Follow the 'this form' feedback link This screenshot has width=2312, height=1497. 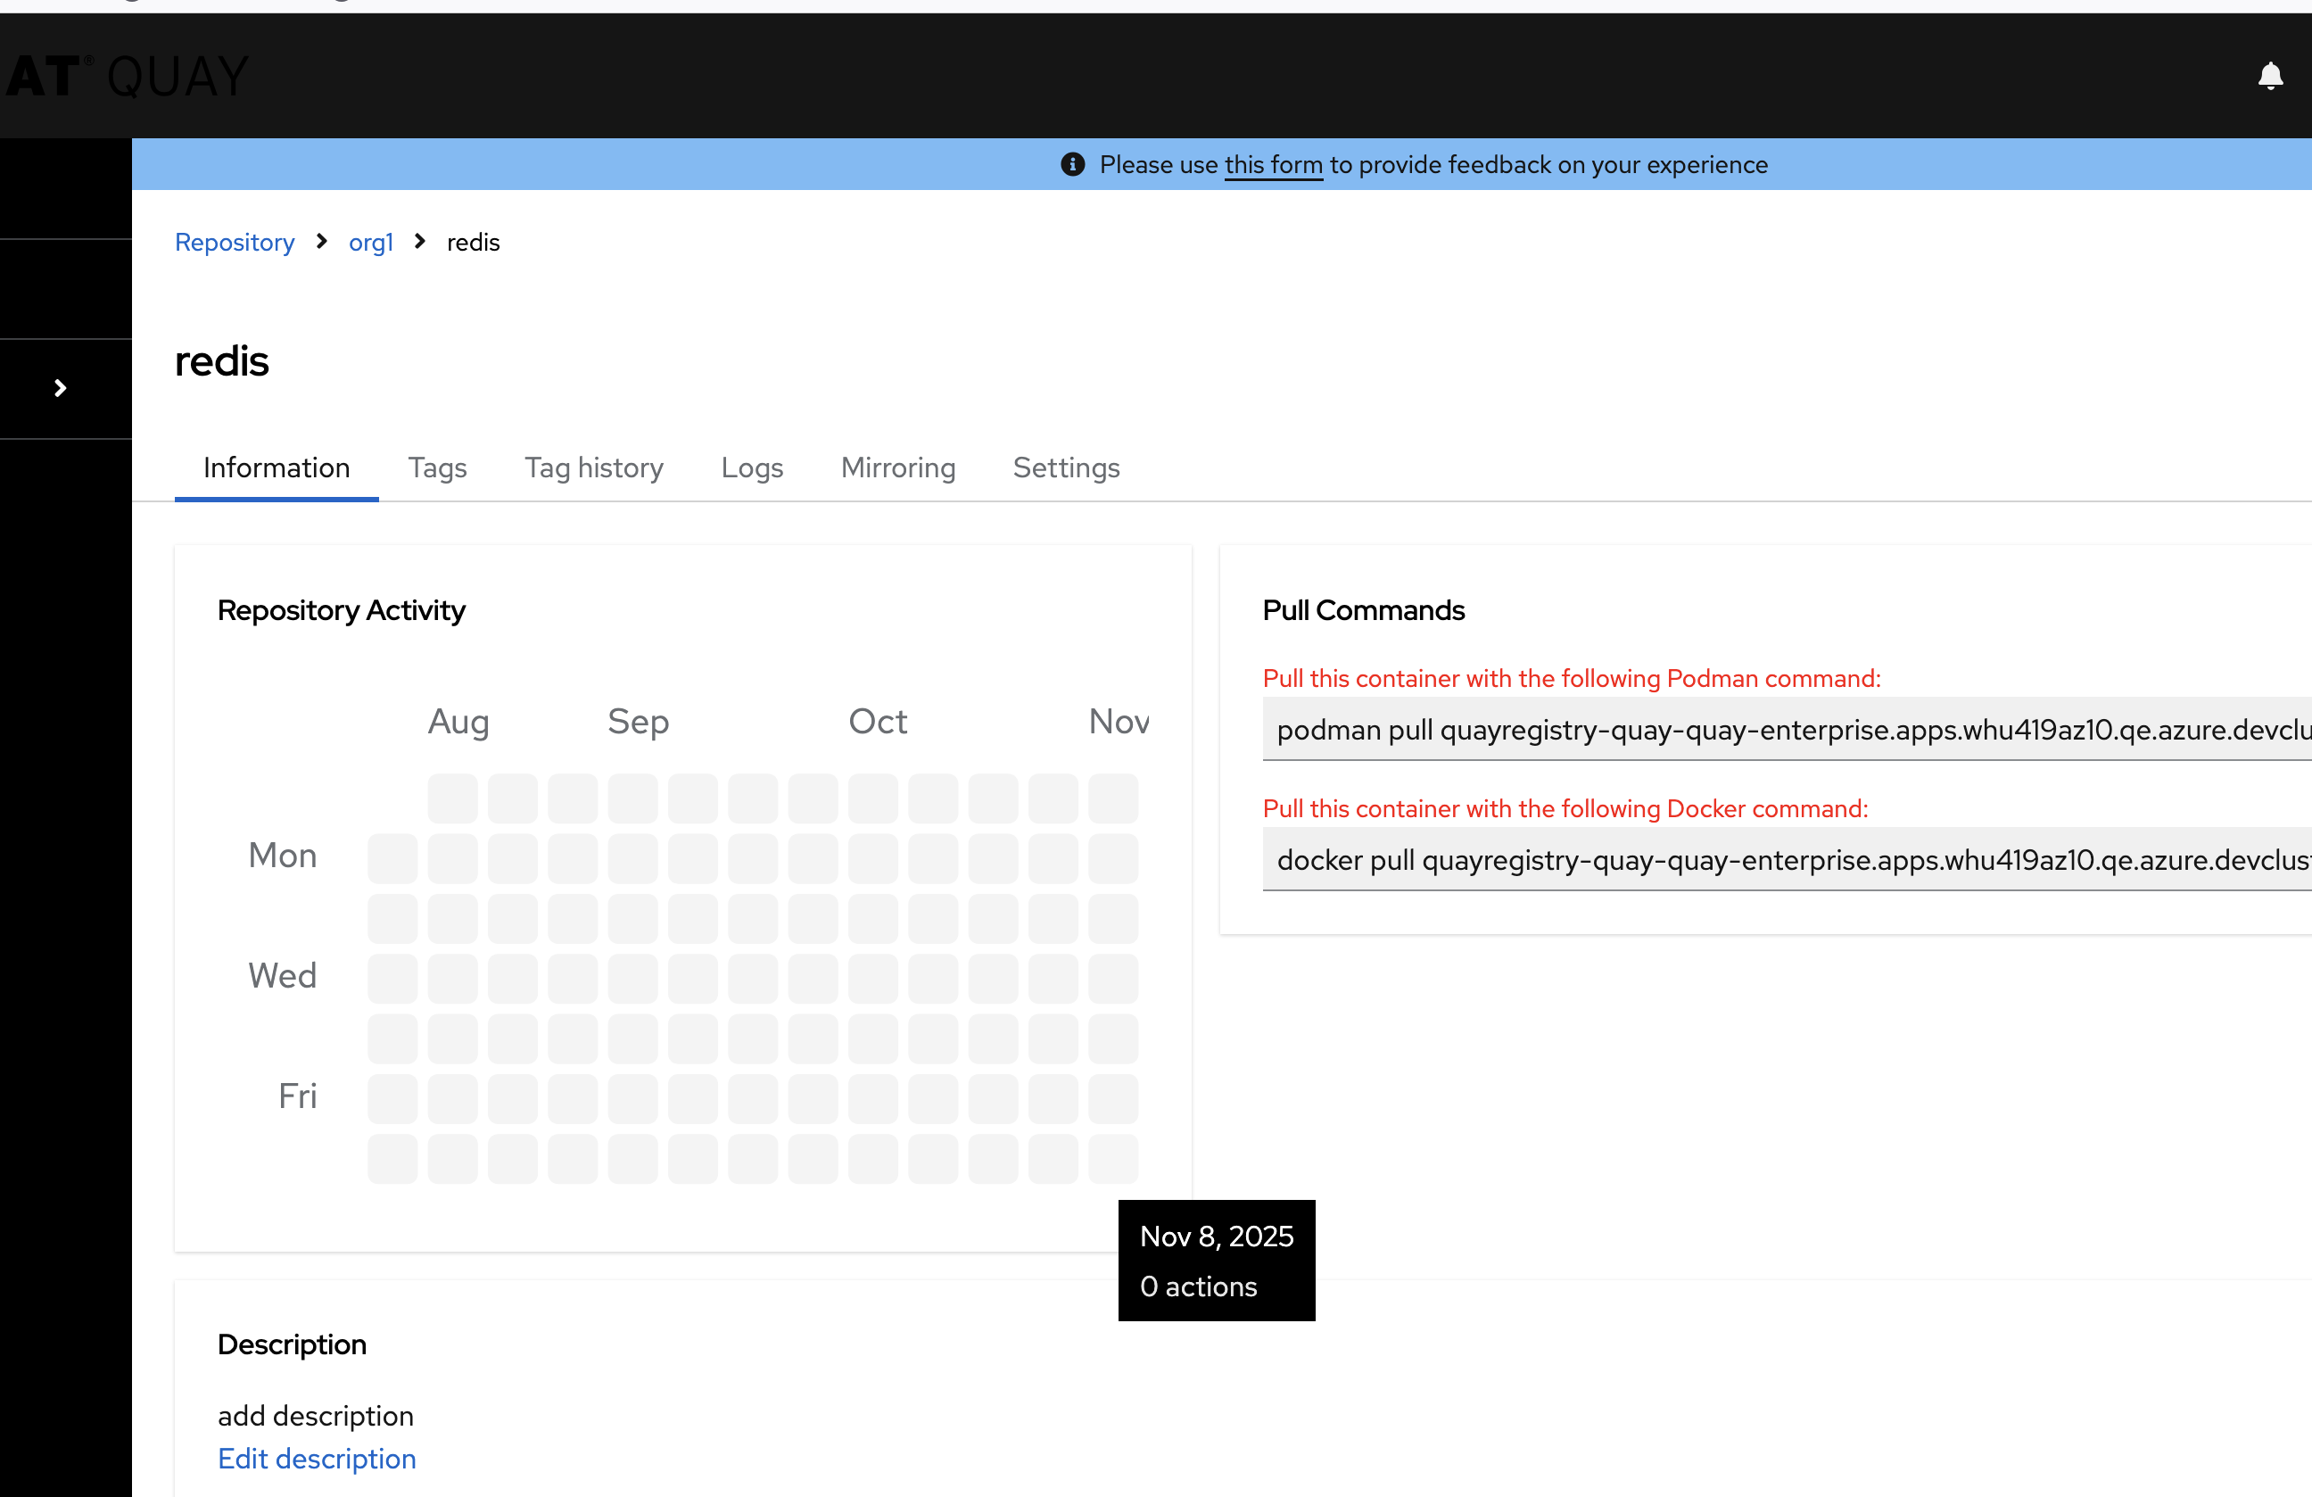tap(1273, 165)
